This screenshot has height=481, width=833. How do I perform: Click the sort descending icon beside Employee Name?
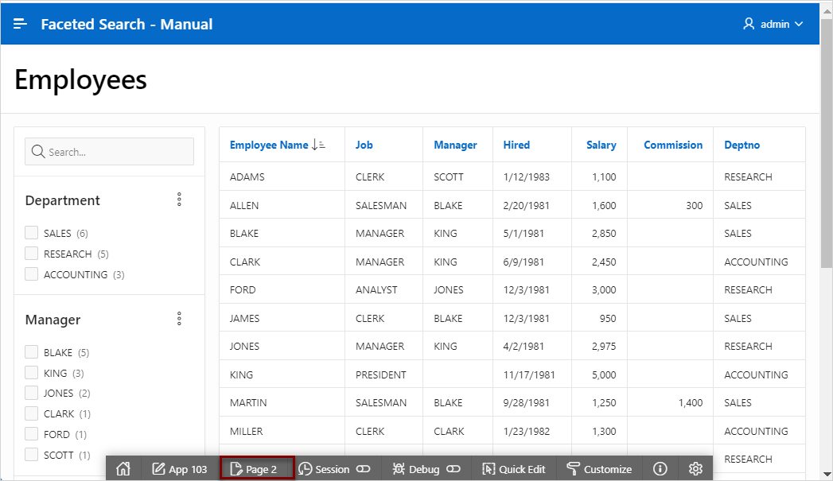click(x=318, y=145)
